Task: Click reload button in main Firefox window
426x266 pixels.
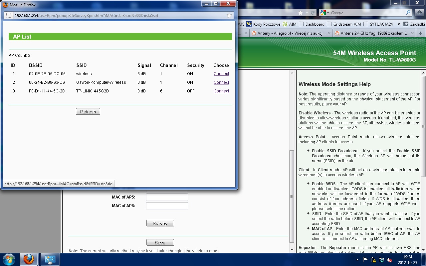Action: 313,13
